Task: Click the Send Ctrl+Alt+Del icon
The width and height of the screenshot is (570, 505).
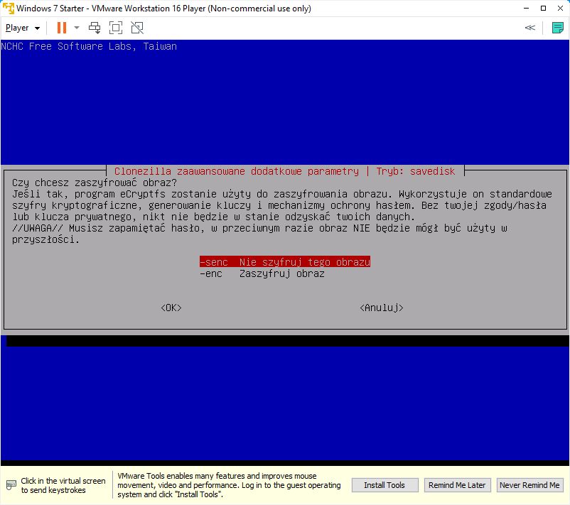Action: [95, 28]
